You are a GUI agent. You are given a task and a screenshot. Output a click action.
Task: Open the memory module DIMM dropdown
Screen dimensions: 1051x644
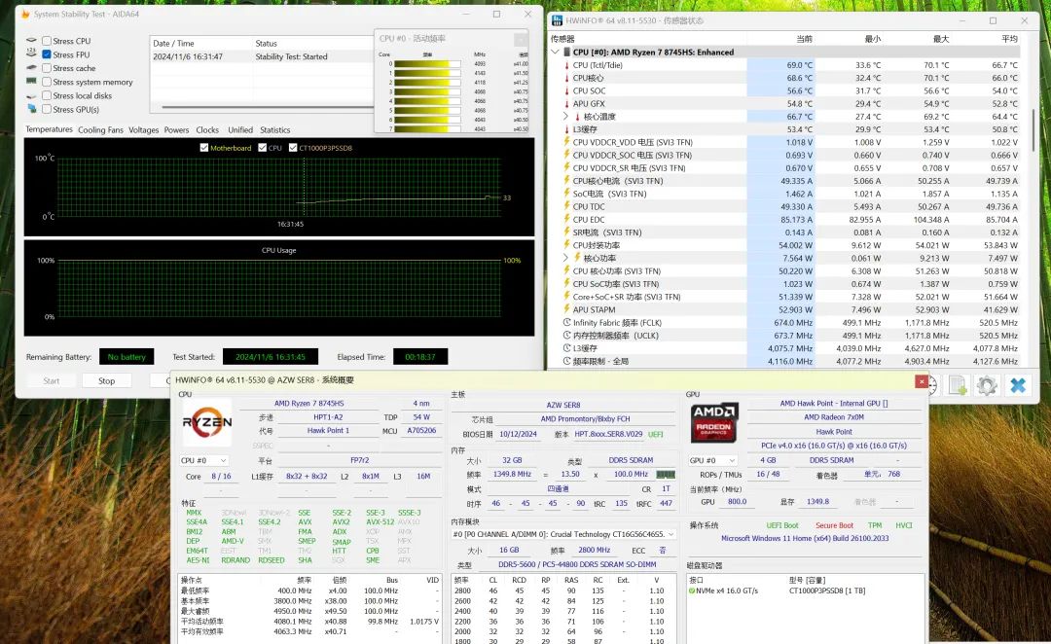coord(563,534)
